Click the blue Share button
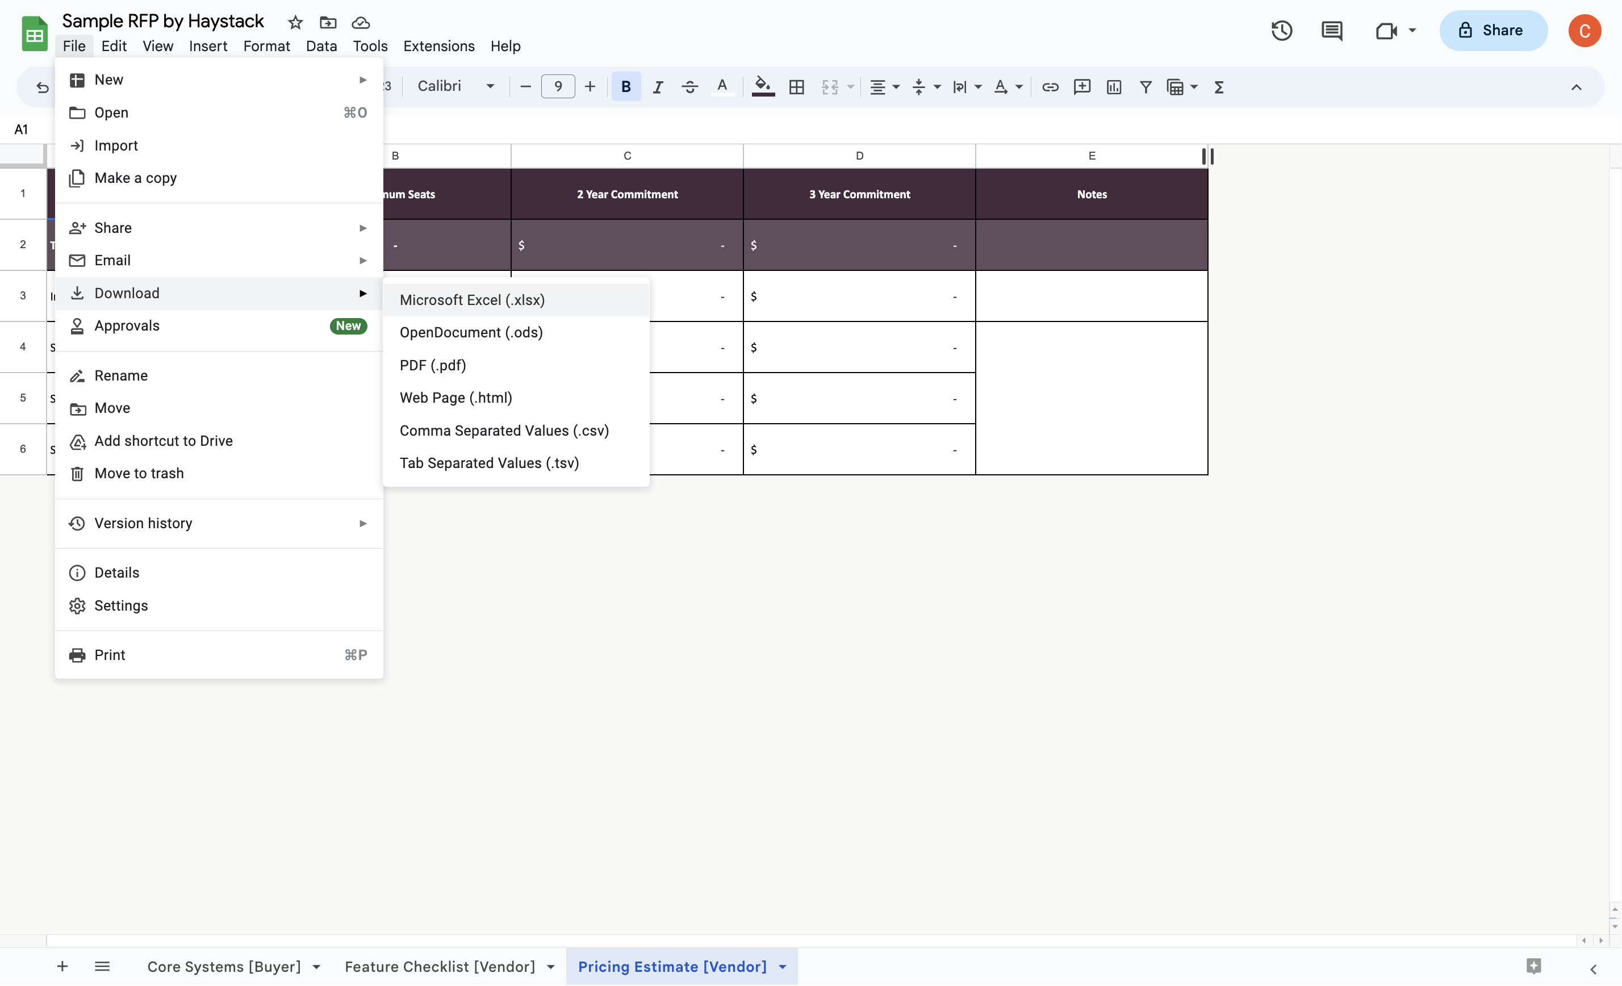Viewport: 1622px width, 986px height. click(x=1493, y=30)
